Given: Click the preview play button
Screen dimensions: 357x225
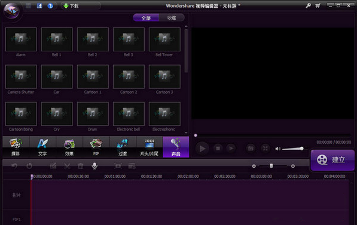Looking at the screenshot, I should coord(202,149).
